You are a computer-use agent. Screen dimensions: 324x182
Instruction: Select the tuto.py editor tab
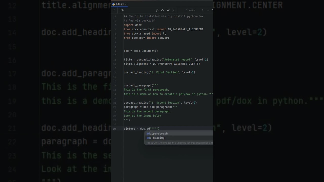tap(119, 4)
